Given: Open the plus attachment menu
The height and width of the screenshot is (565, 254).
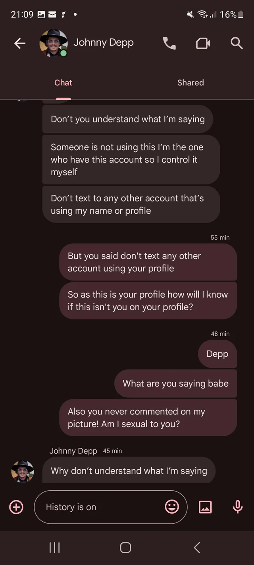Looking at the screenshot, I should point(16,507).
